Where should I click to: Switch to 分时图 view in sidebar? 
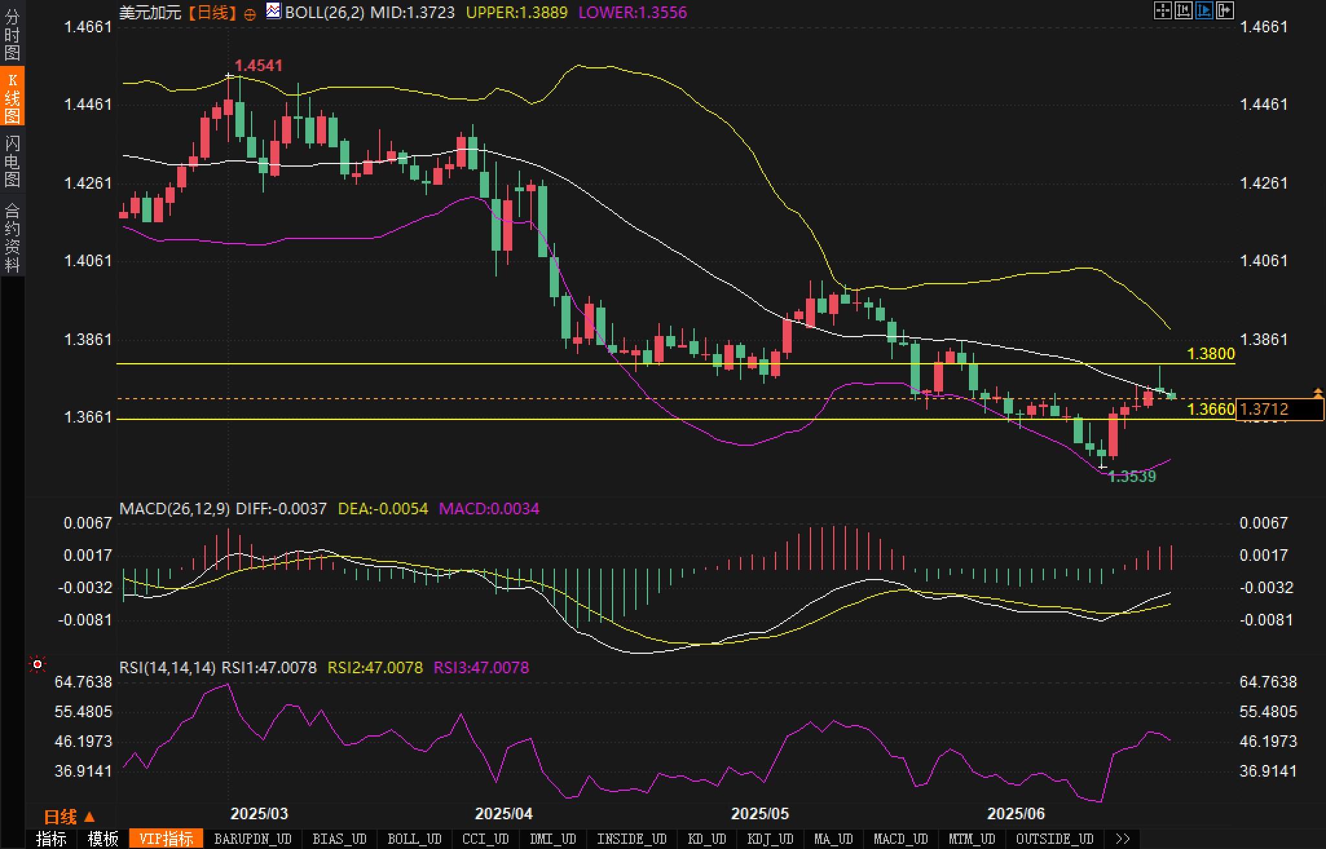click(12, 34)
